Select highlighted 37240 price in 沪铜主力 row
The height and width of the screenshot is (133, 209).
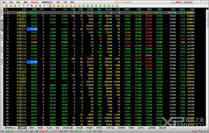[x=32, y=29]
